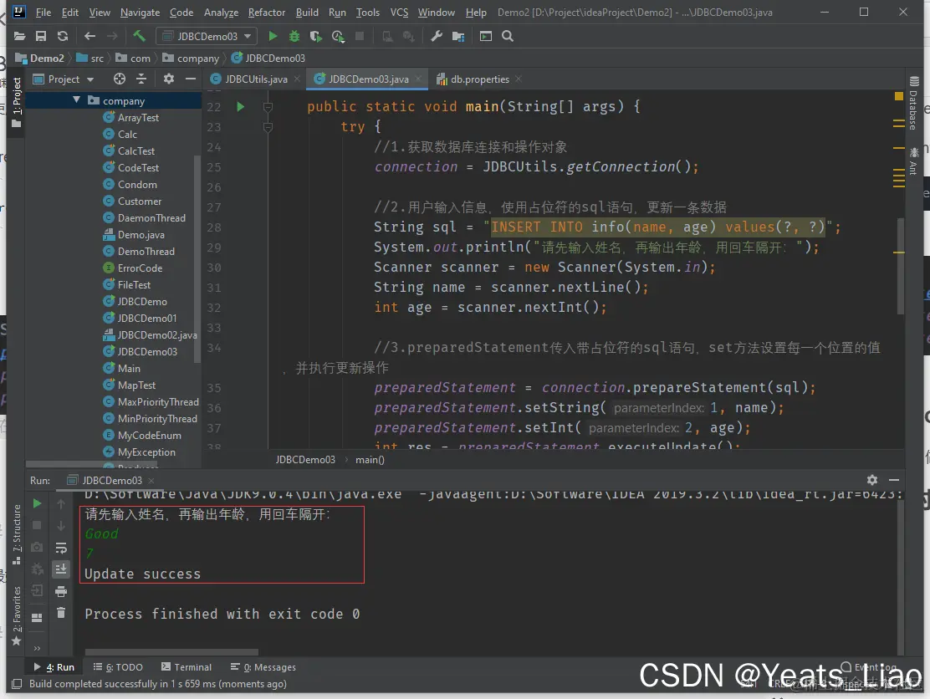This screenshot has width=930, height=699.
Task: Click the Build project hammer icon
Action: click(140, 36)
